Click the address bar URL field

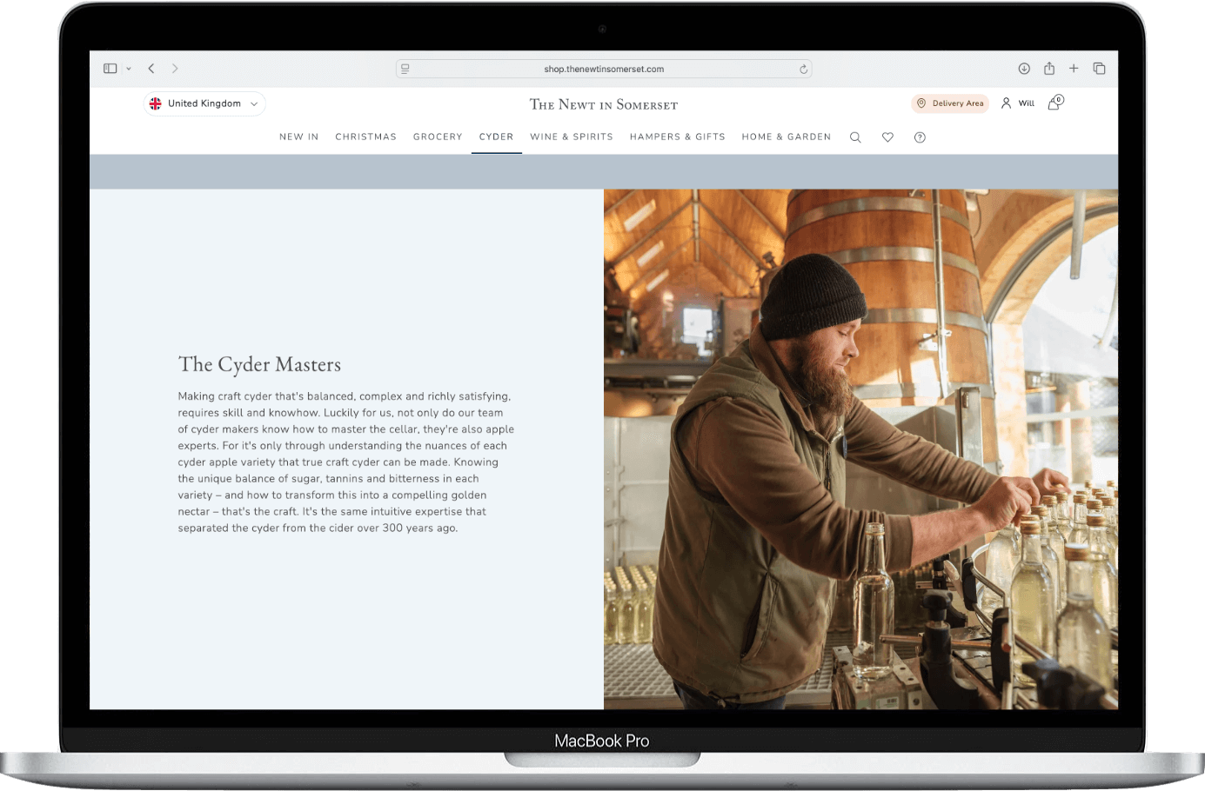pyautogui.click(x=603, y=69)
